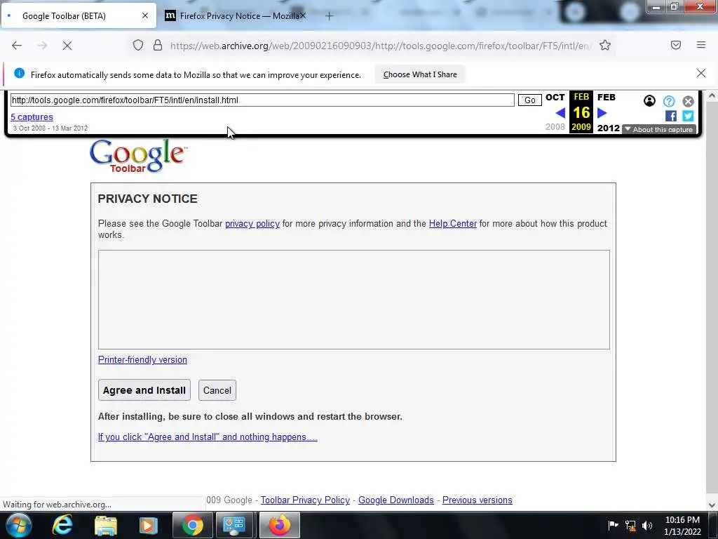Open the Toolbar Privacy Policy footer link
Screen dimensions: 718x539
tap(305, 500)
